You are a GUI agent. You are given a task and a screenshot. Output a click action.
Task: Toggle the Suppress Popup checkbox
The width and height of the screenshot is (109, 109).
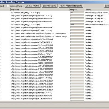click(x=8, y=6)
